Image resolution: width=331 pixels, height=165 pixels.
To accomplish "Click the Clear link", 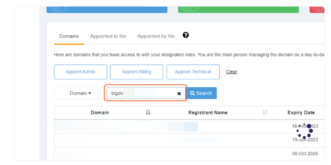I will click(x=232, y=72).
